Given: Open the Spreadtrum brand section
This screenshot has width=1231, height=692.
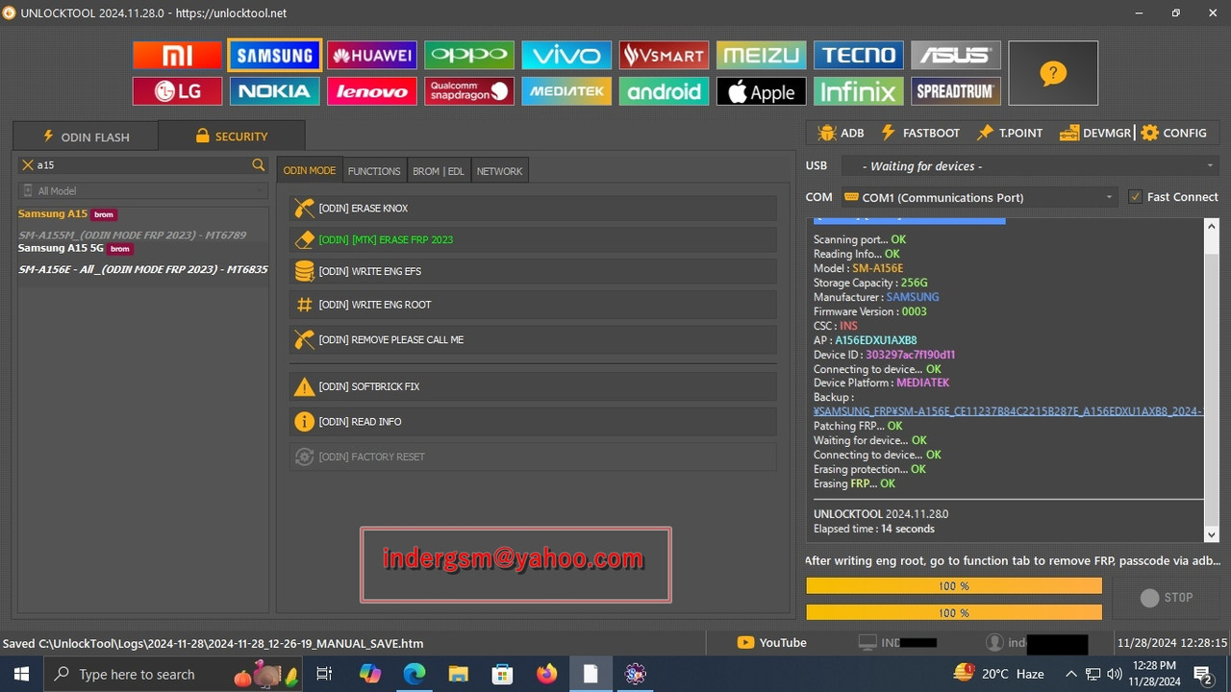Looking at the screenshot, I should tap(956, 91).
